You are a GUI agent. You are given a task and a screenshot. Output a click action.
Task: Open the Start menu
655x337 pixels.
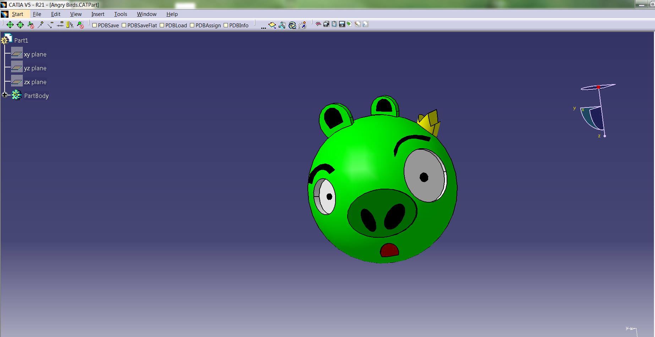pos(17,14)
